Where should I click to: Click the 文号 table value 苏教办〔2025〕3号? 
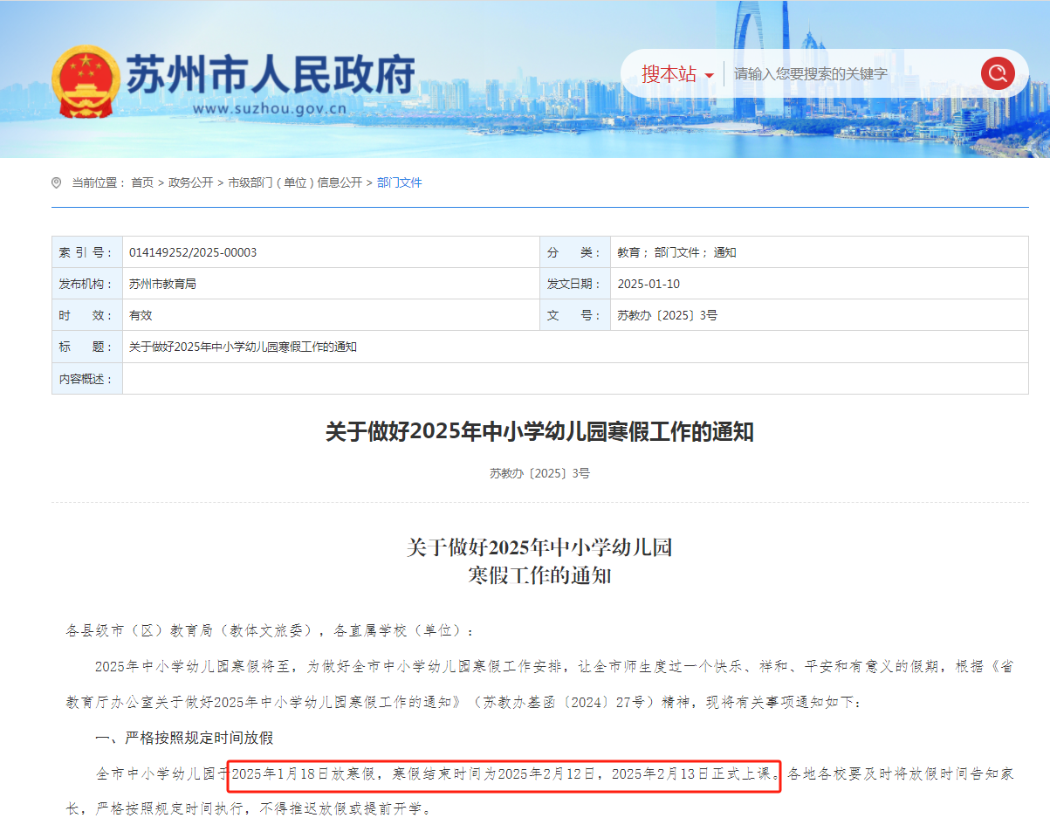[667, 315]
